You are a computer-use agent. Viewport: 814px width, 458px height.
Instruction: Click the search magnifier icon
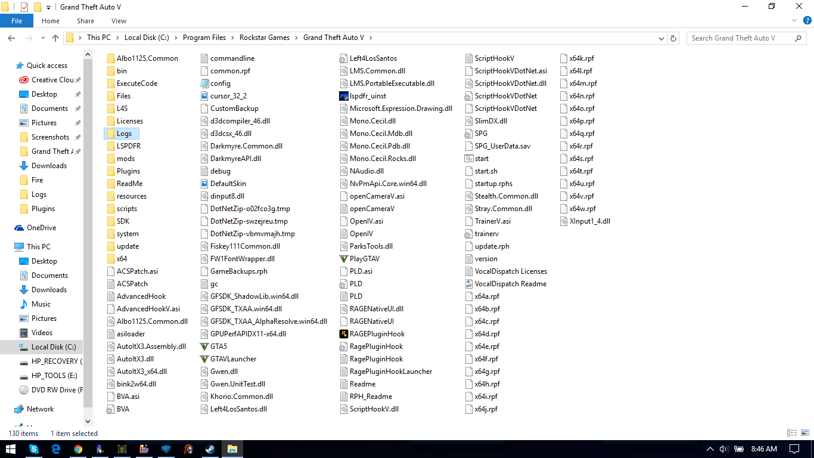tap(798, 38)
